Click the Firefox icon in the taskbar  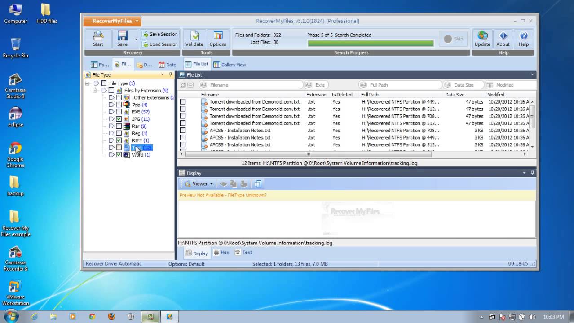(111, 317)
